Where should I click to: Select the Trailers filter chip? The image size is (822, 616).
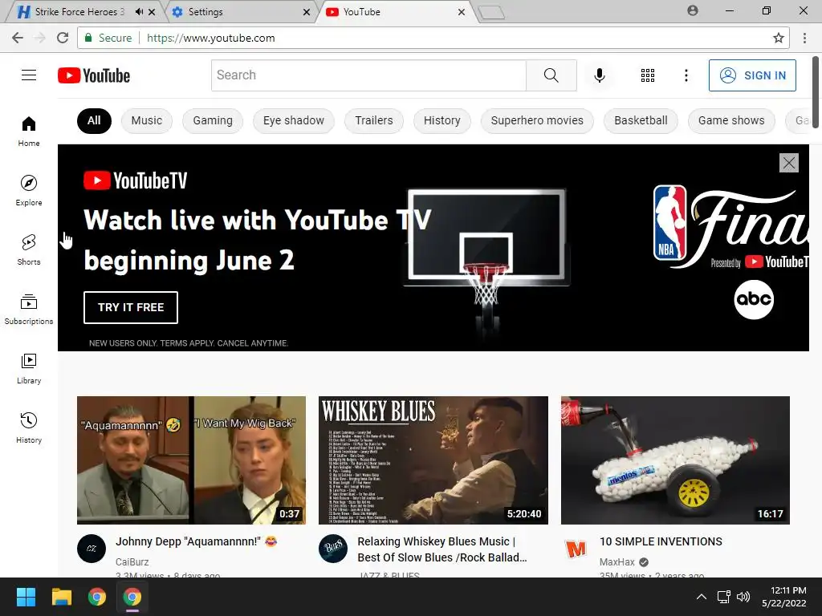coord(374,121)
